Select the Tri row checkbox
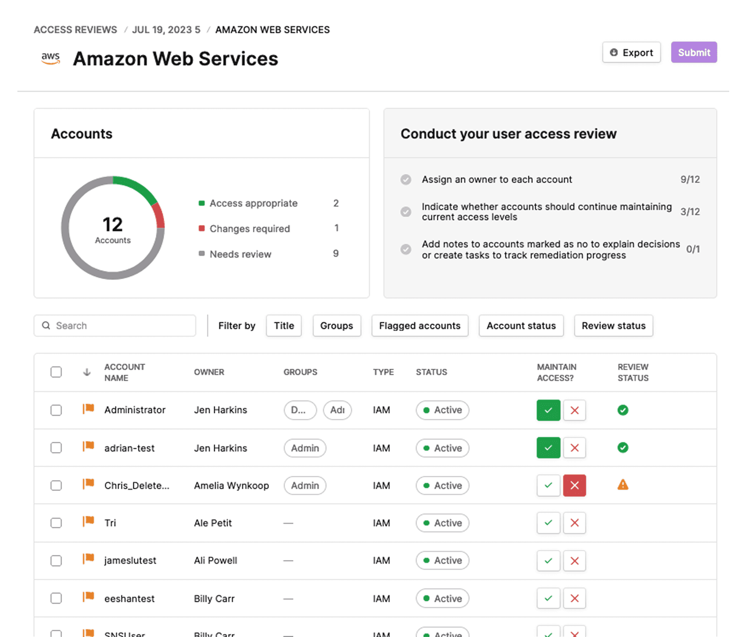739x637 pixels. tap(56, 523)
